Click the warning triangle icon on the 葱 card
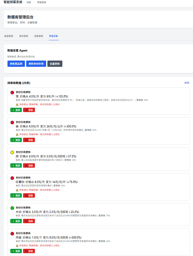Image resolution: width=193 pixels, height=256 pixels. (x=17, y=105)
